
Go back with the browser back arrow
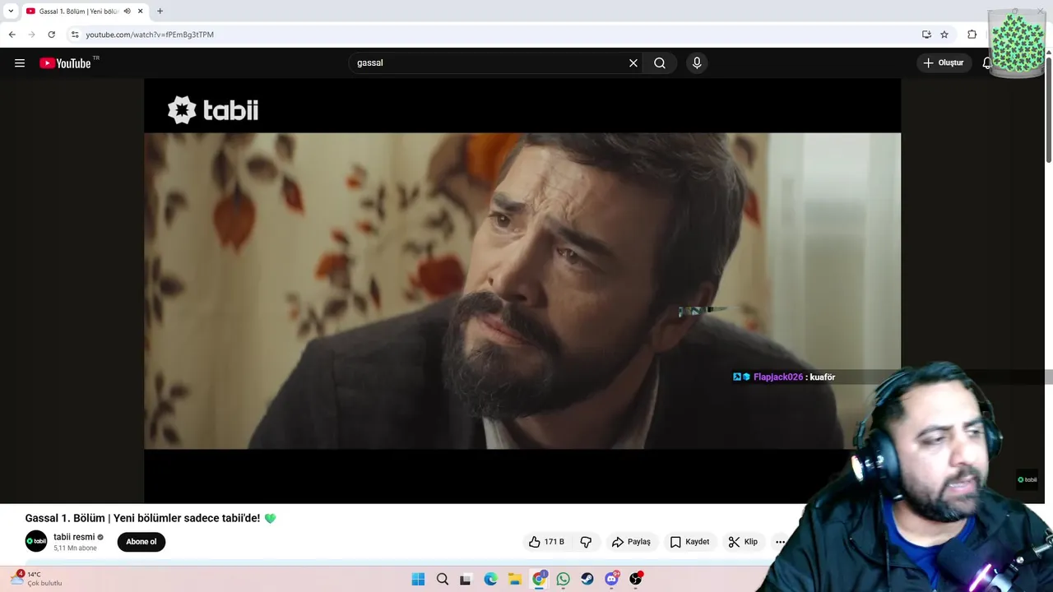click(x=12, y=35)
